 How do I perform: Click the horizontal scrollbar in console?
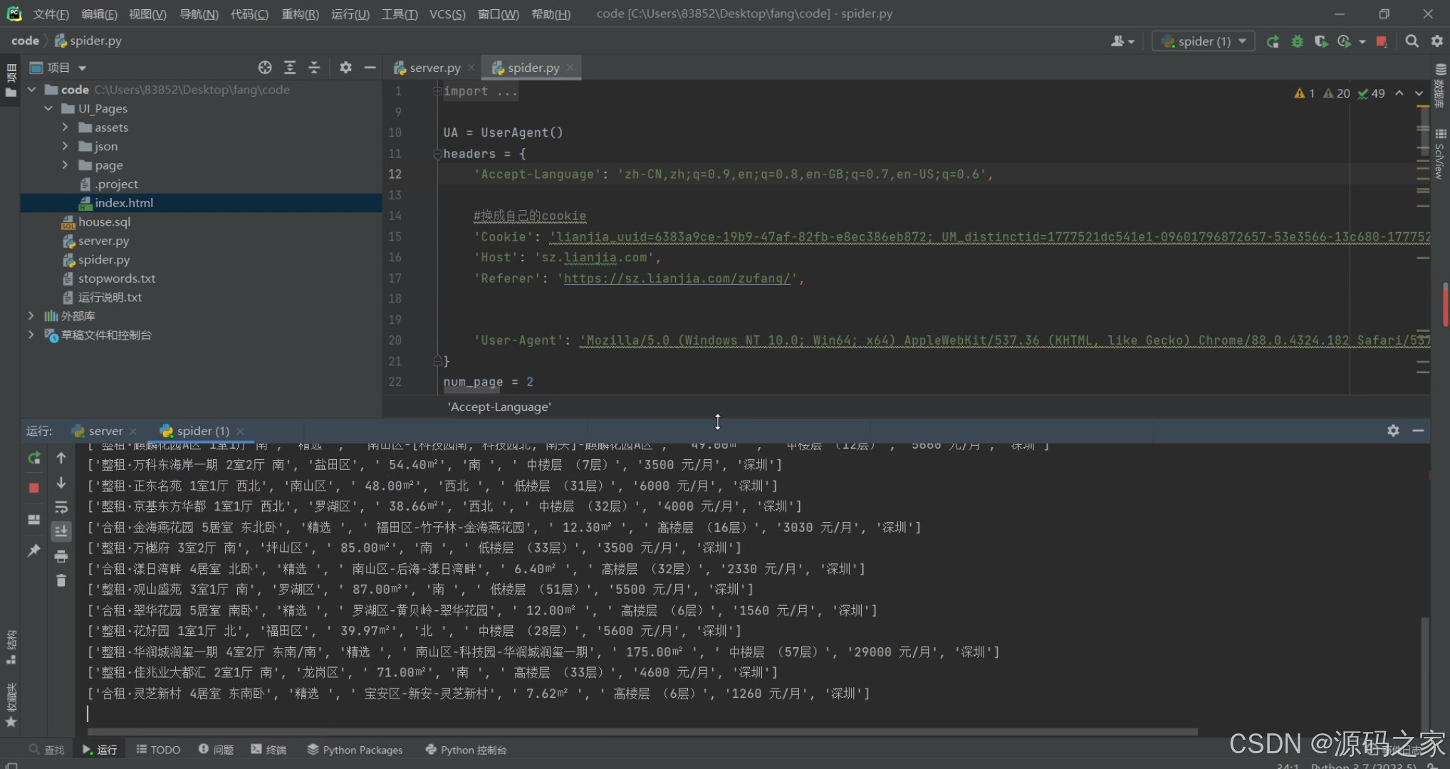641,732
